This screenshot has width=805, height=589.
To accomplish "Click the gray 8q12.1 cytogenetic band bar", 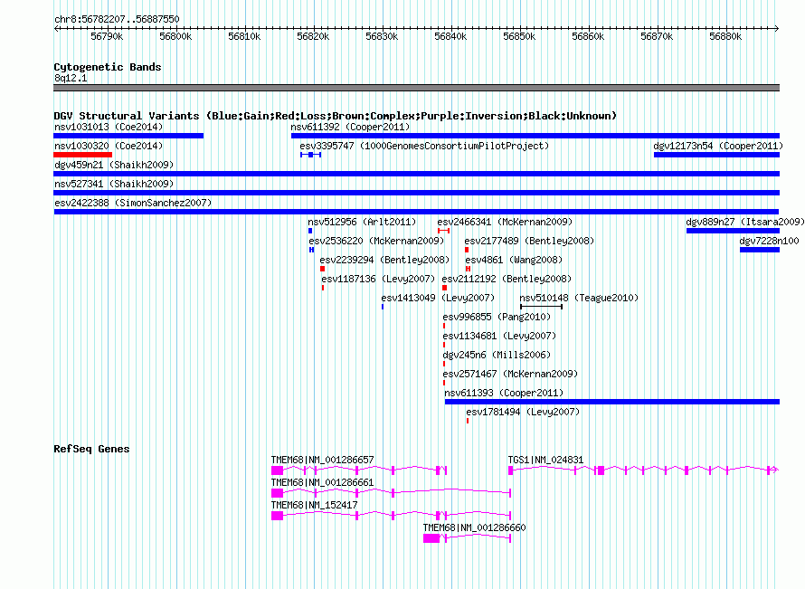I will [x=416, y=88].
